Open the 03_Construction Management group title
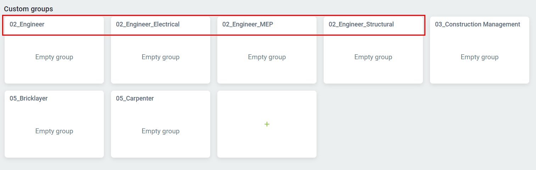This screenshot has height=170, width=536. (x=478, y=24)
